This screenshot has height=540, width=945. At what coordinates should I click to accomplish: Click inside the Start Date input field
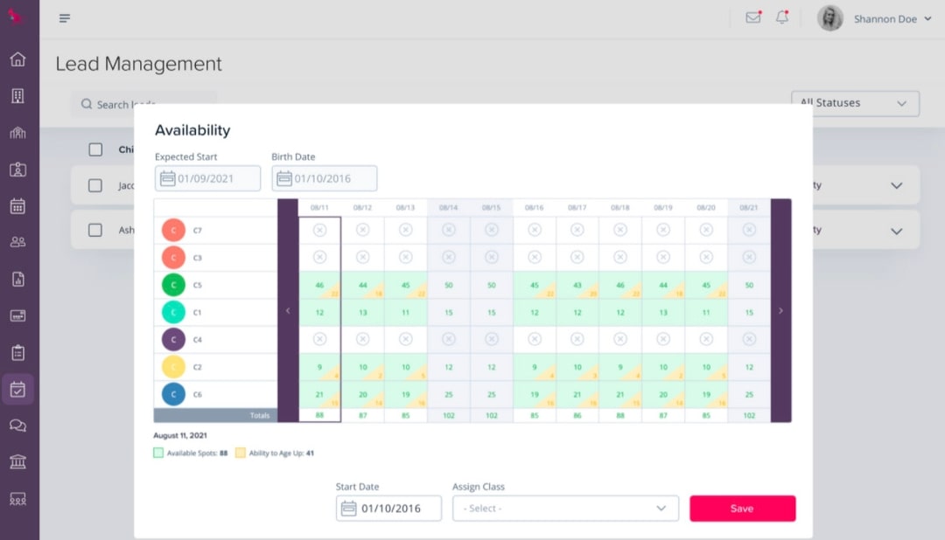click(x=394, y=508)
